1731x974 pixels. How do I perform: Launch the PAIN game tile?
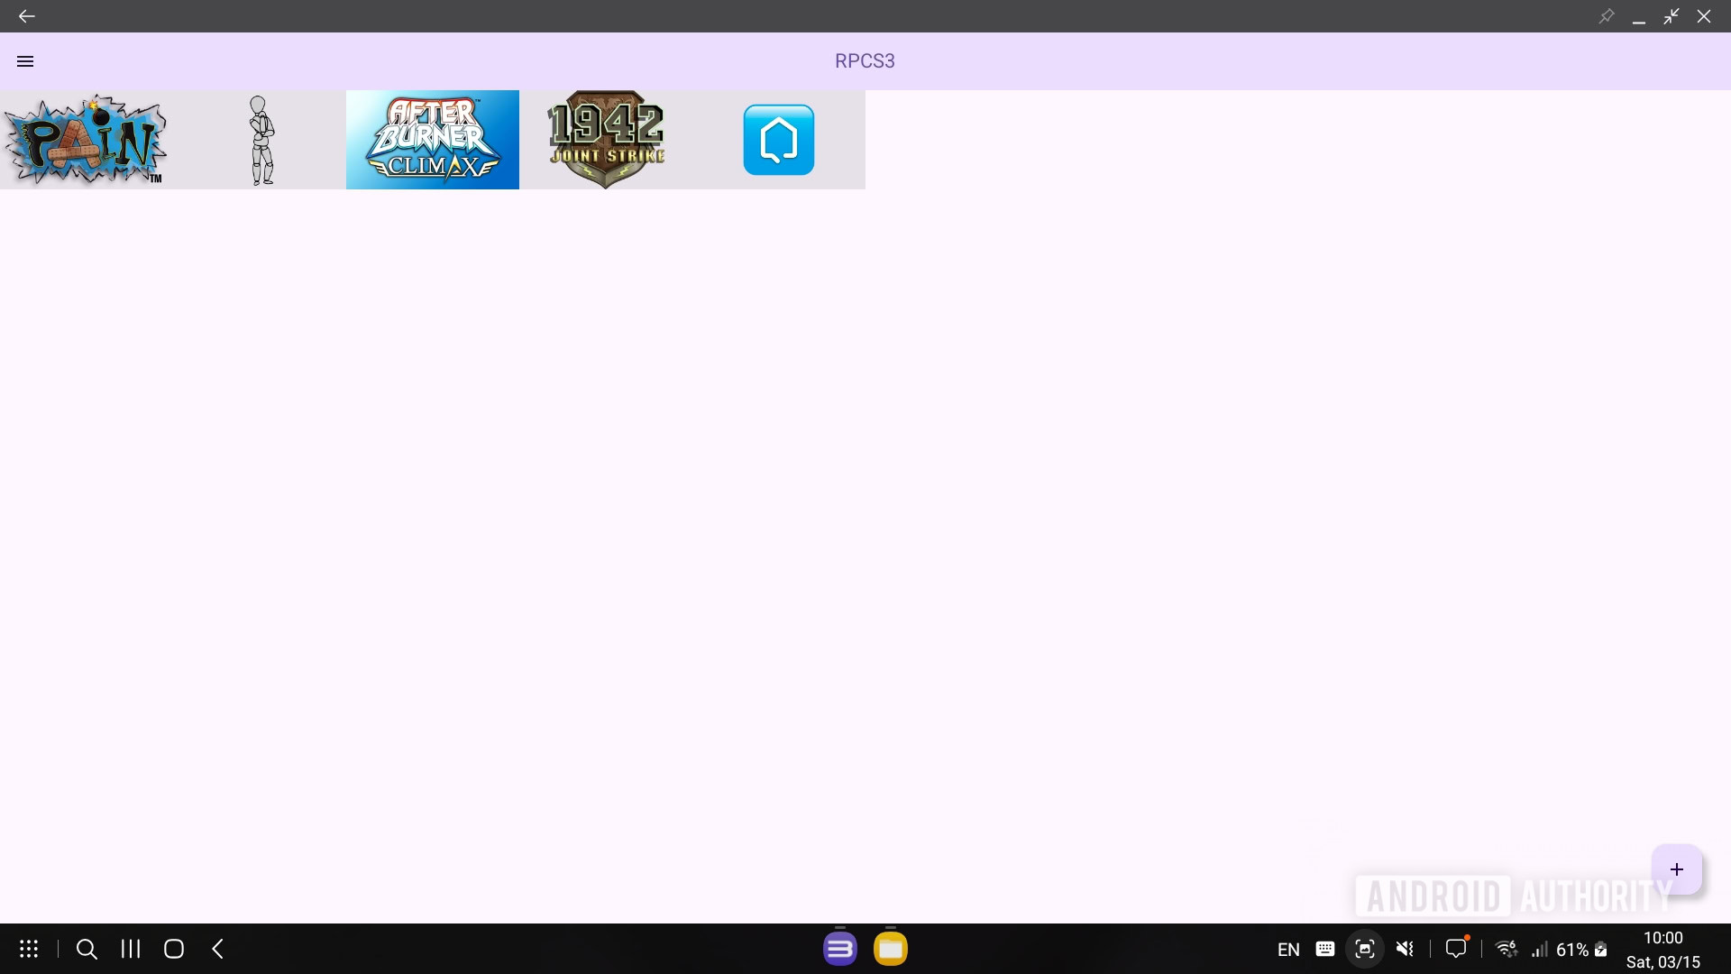(87, 140)
